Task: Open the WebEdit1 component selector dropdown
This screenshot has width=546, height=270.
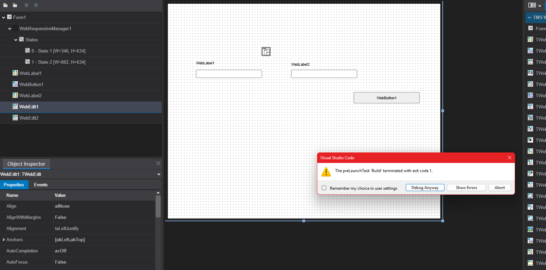Action: click(159, 174)
